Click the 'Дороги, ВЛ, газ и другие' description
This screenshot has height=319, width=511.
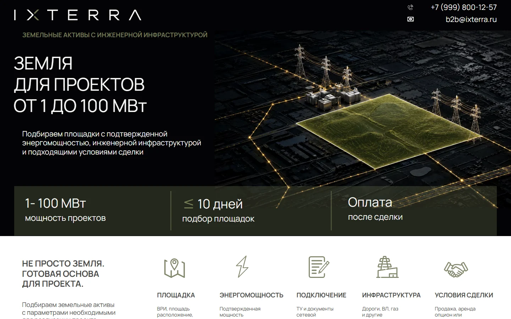tap(380, 312)
